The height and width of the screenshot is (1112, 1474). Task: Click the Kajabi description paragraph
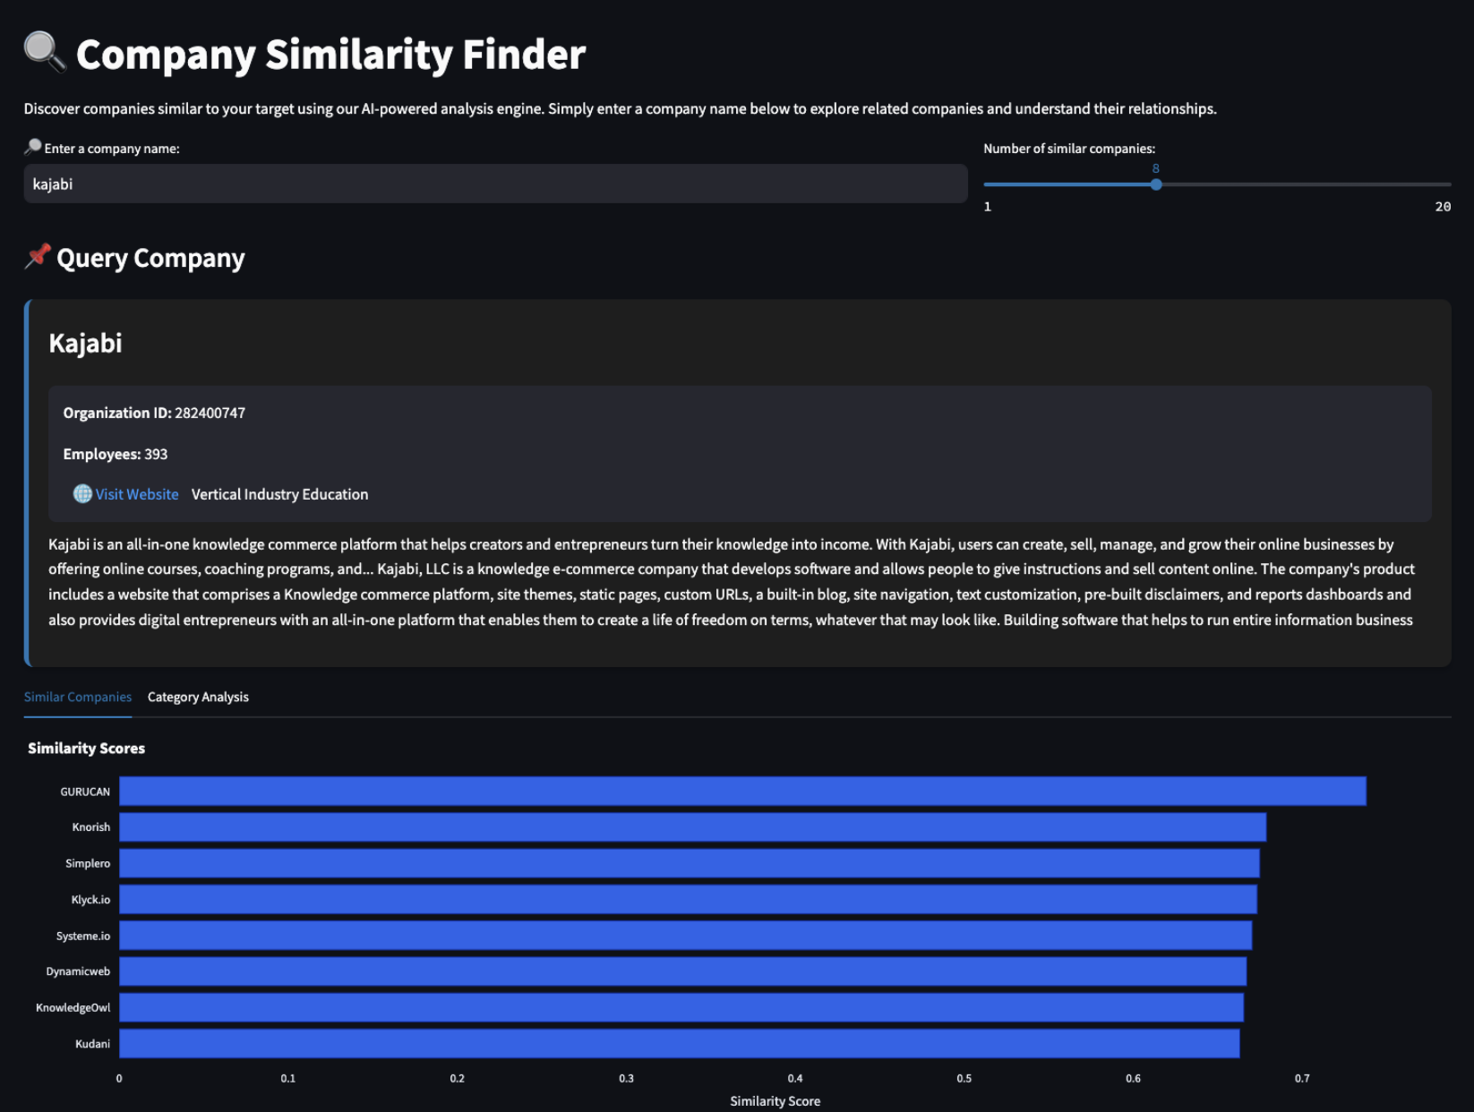point(732,582)
